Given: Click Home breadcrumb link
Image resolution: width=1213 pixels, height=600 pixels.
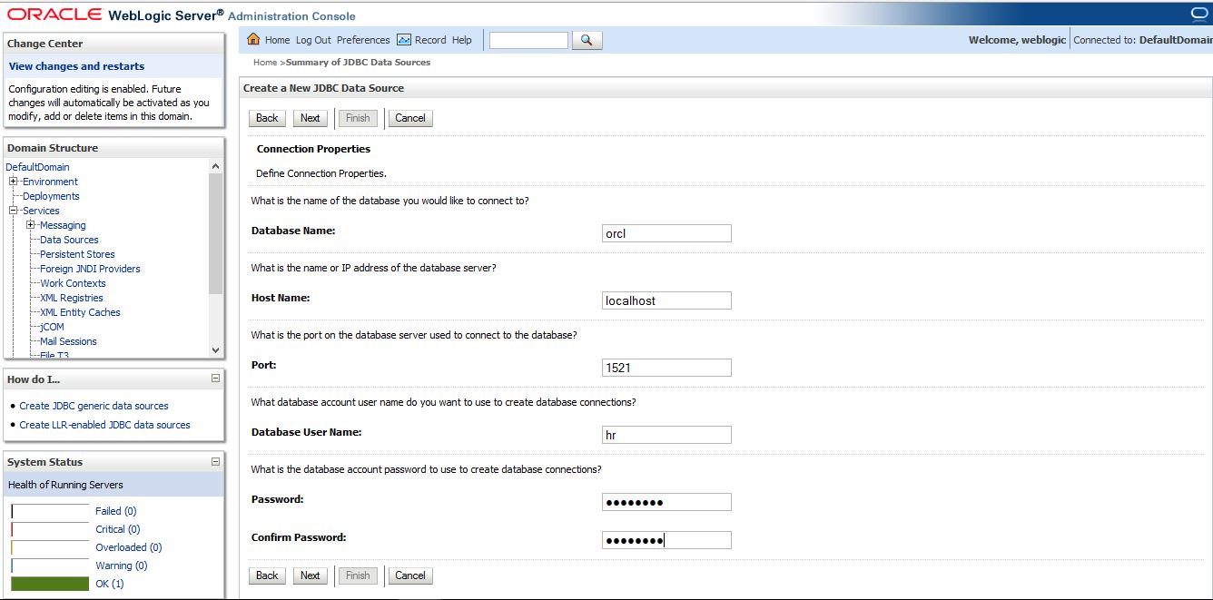Looking at the screenshot, I should click(x=265, y=63).
